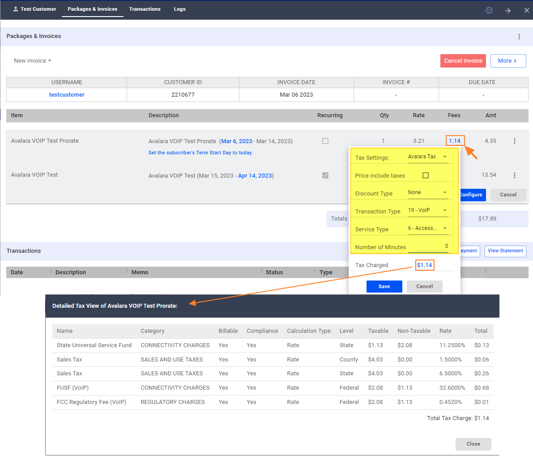Image resolution: width=533 pixels, height=459 pixels.
Task: Switch to the Transactions tab
Action: point(145,9)
